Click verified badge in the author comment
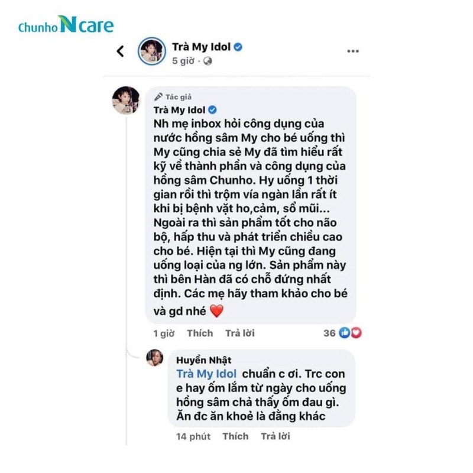The height and width of the screenshot is (473, 473). click(x=212, y=110)
